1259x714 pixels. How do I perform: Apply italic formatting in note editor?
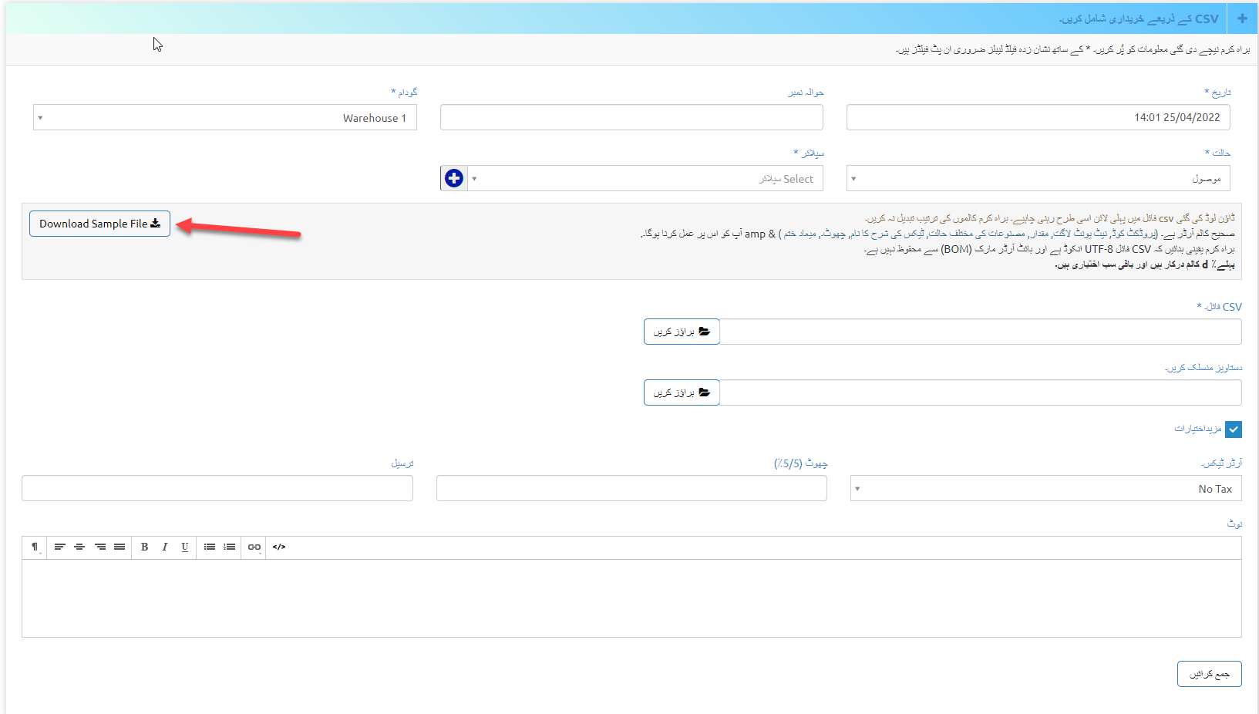(164, 547)
